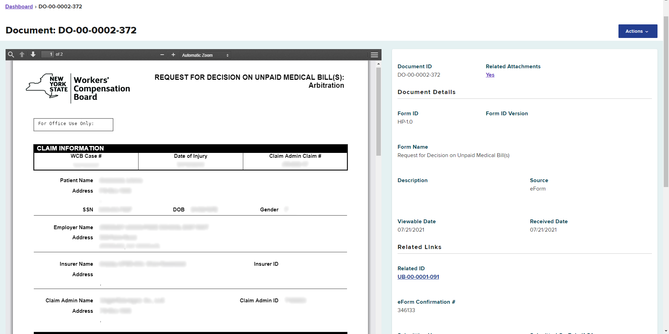Open the Automatic Zoom dropdown
669x334 pixels.
click(205, 55)
